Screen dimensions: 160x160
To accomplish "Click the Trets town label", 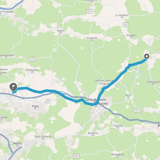I will click(35, 106).
